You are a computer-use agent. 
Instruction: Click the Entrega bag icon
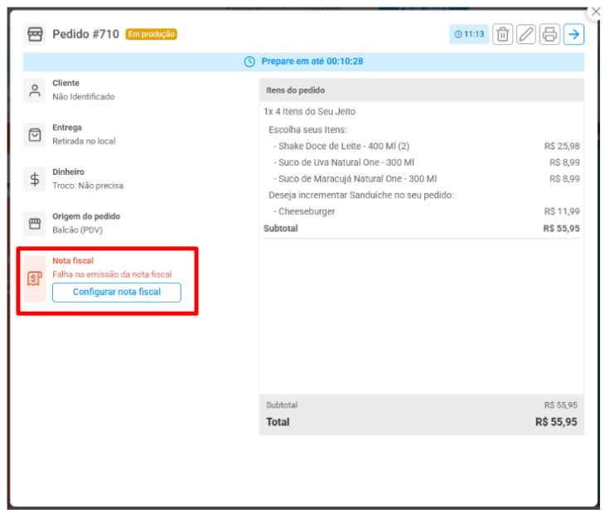35,135
